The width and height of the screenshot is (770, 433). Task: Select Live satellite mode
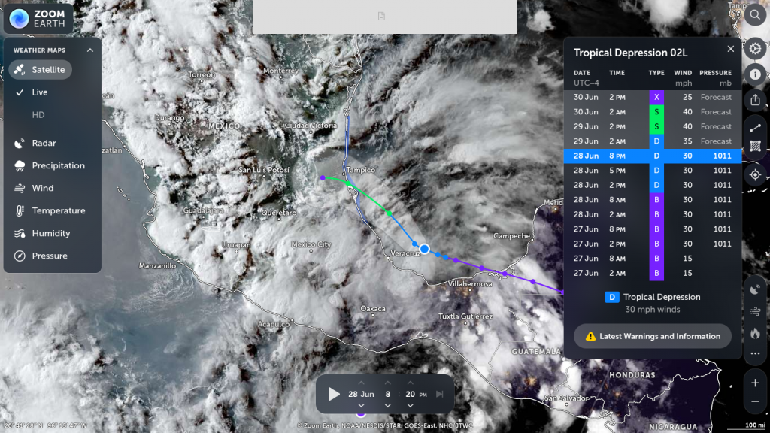tap(39, 92)
